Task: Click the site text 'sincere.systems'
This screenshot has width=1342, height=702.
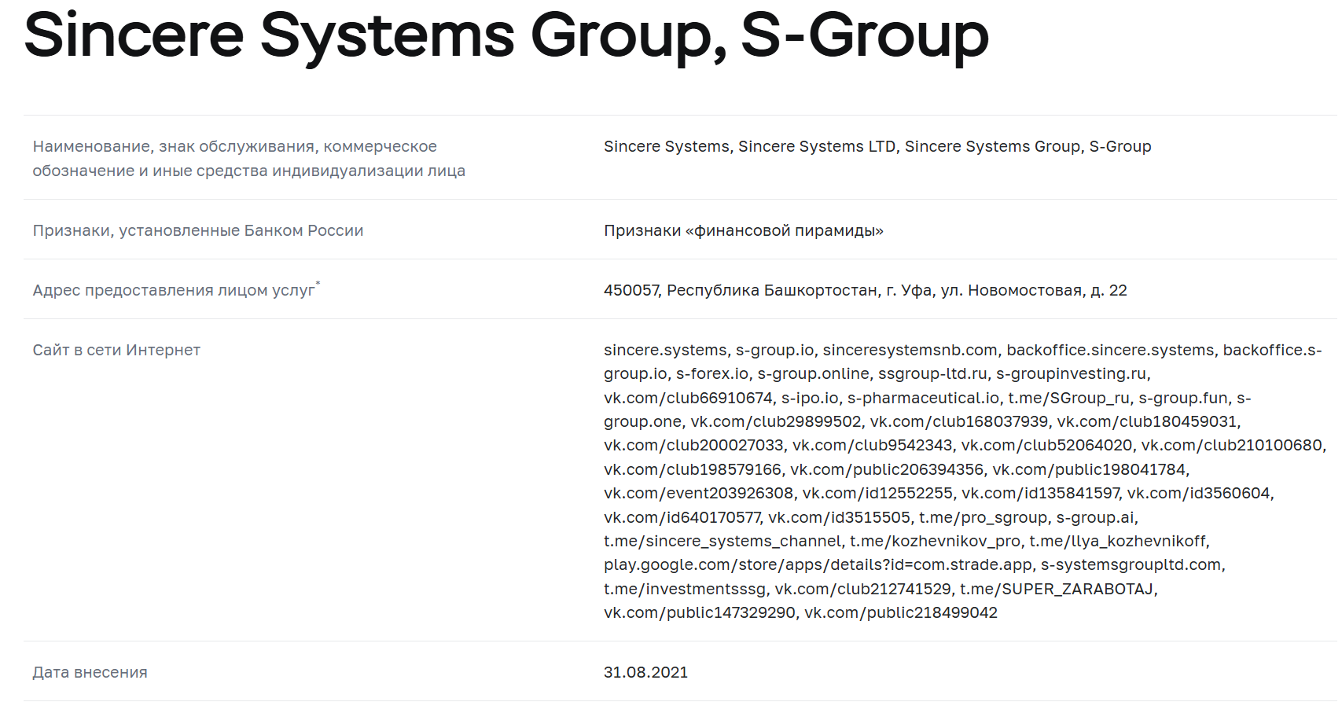Action: click(x=666, y=350)
